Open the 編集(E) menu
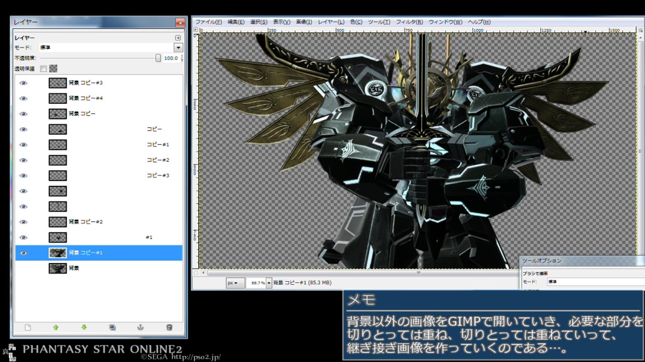 [x=236, y=22]
